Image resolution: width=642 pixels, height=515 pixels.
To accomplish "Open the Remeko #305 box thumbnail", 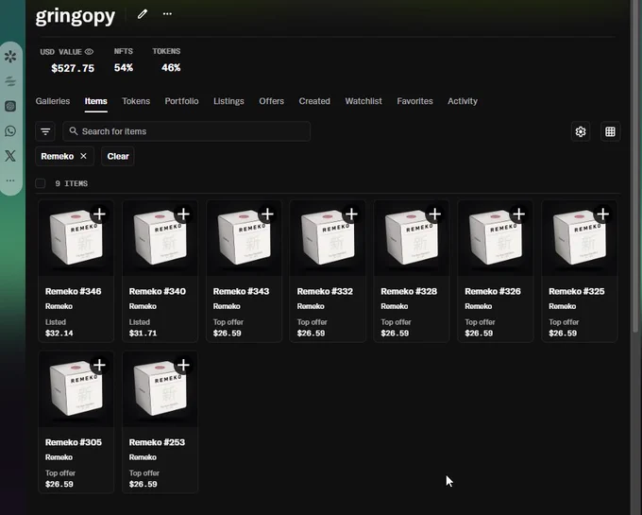I will [76, 388].
